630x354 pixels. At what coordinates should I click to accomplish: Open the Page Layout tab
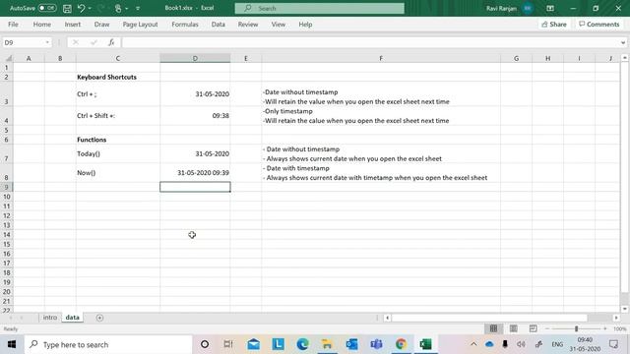(140, 24)
